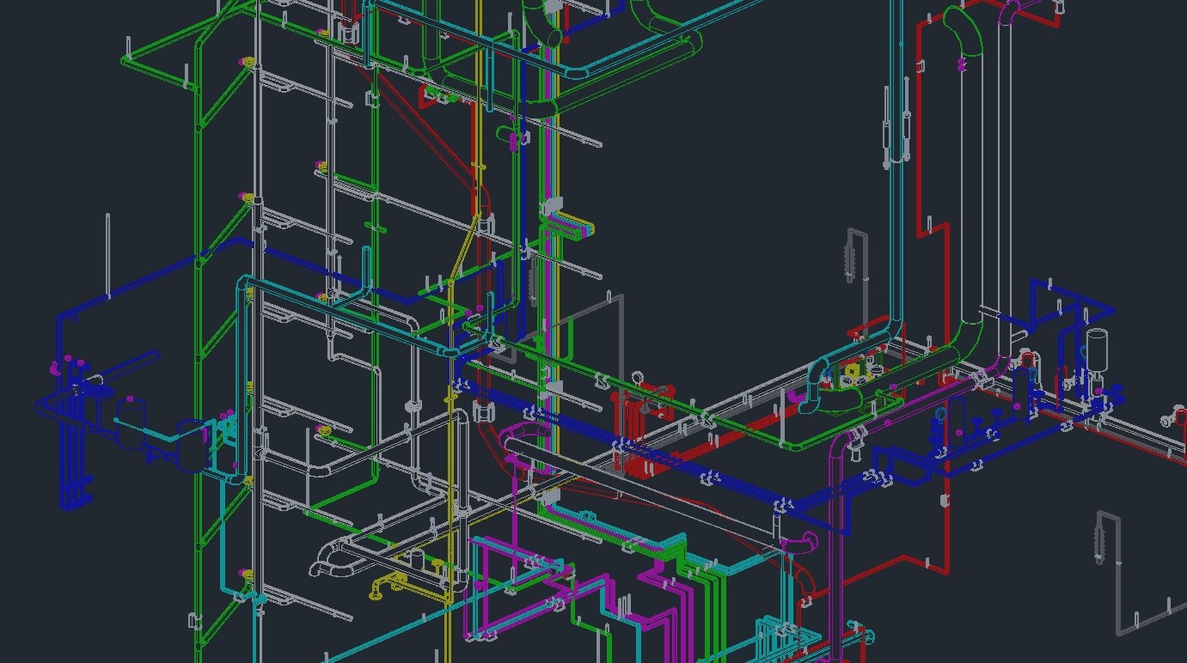1187x663 pixels.
Task: Select the yellow valve inside the teal pipe loop
Action: (x=852, y=371)
